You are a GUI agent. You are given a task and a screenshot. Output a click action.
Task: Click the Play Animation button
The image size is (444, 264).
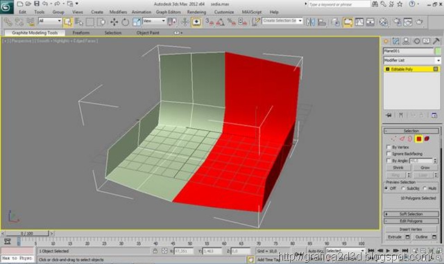tap(388, 251)
